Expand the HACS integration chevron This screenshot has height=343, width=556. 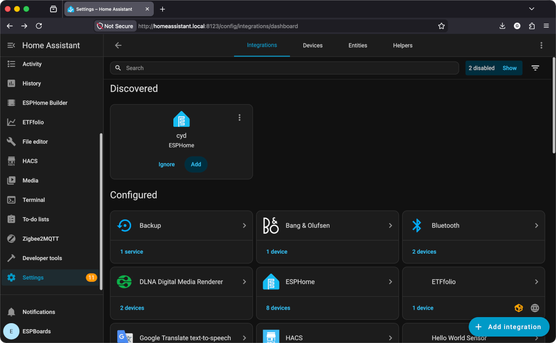pyautogui.click(x=391, y=338)
